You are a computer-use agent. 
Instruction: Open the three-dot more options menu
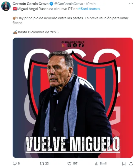[131, 4]
